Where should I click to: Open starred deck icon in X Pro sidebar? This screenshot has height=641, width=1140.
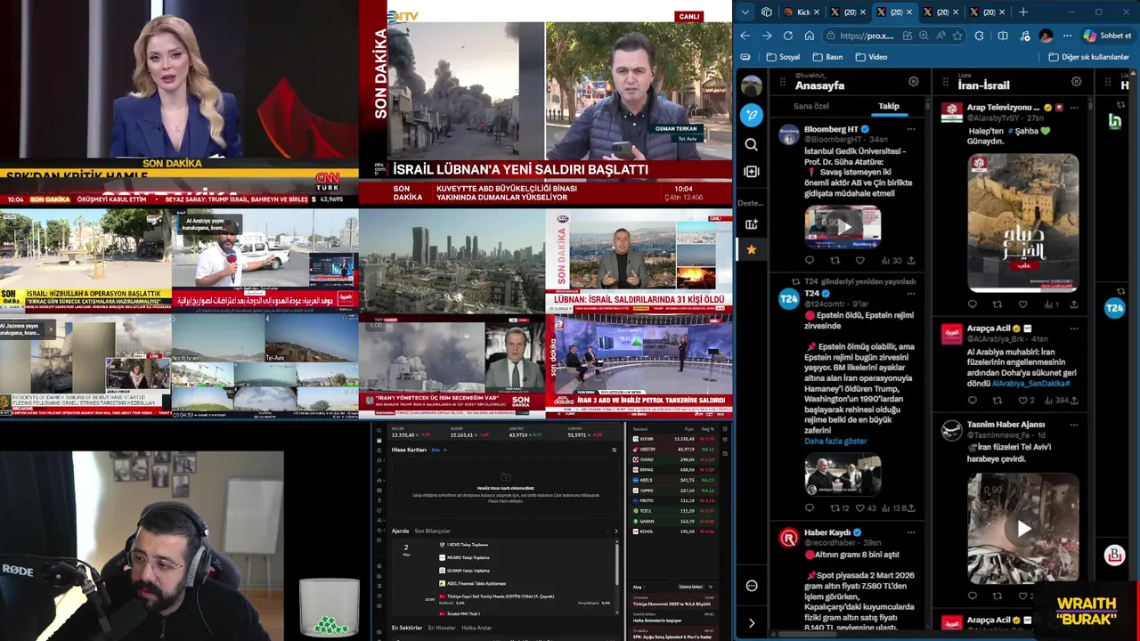(752, 250)
